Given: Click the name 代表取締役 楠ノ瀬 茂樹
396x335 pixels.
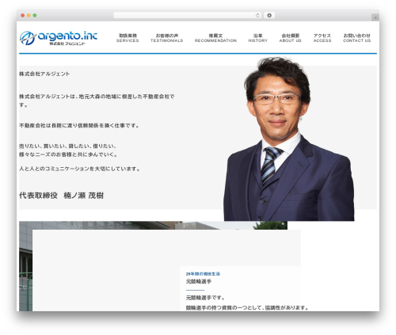Looking at the screenshot, I should 61,196.
